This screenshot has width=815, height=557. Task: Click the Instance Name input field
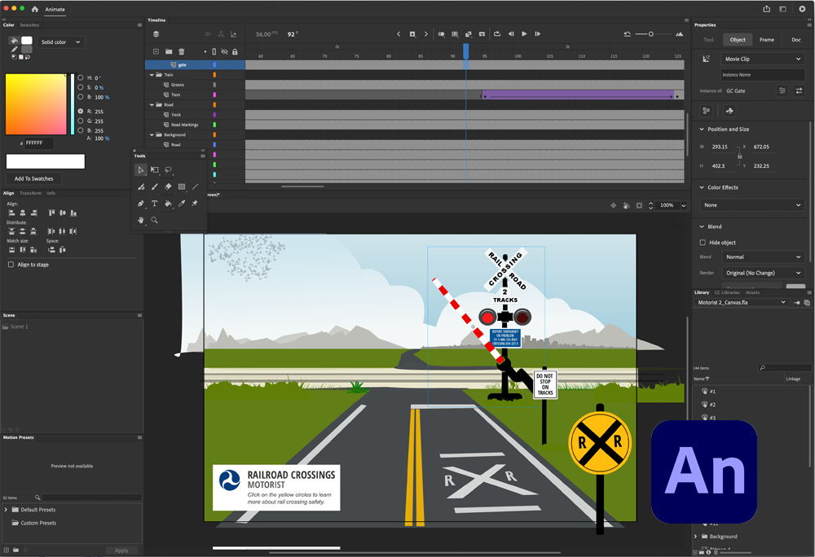(x=763, y=74)
